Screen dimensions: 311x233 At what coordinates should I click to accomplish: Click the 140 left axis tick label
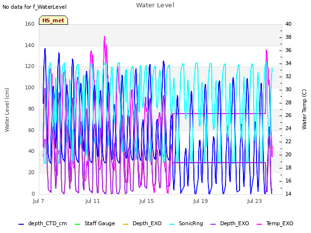click(x=30, y=45)
